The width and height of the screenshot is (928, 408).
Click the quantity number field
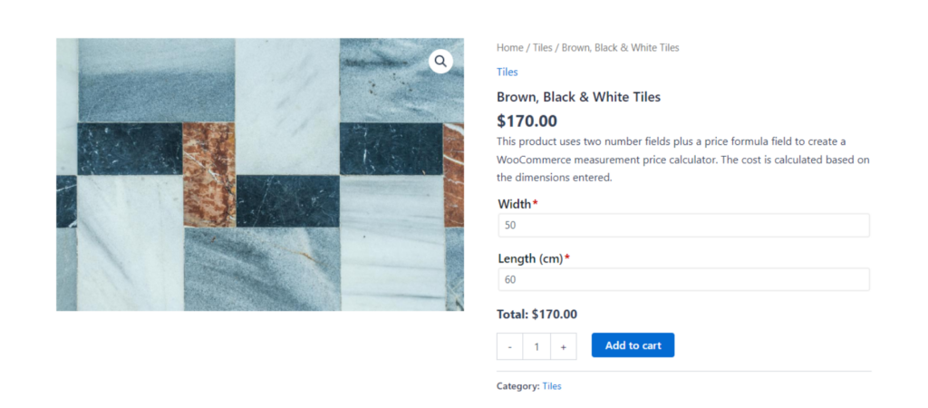pyautogui.click(x=536, y=346)
